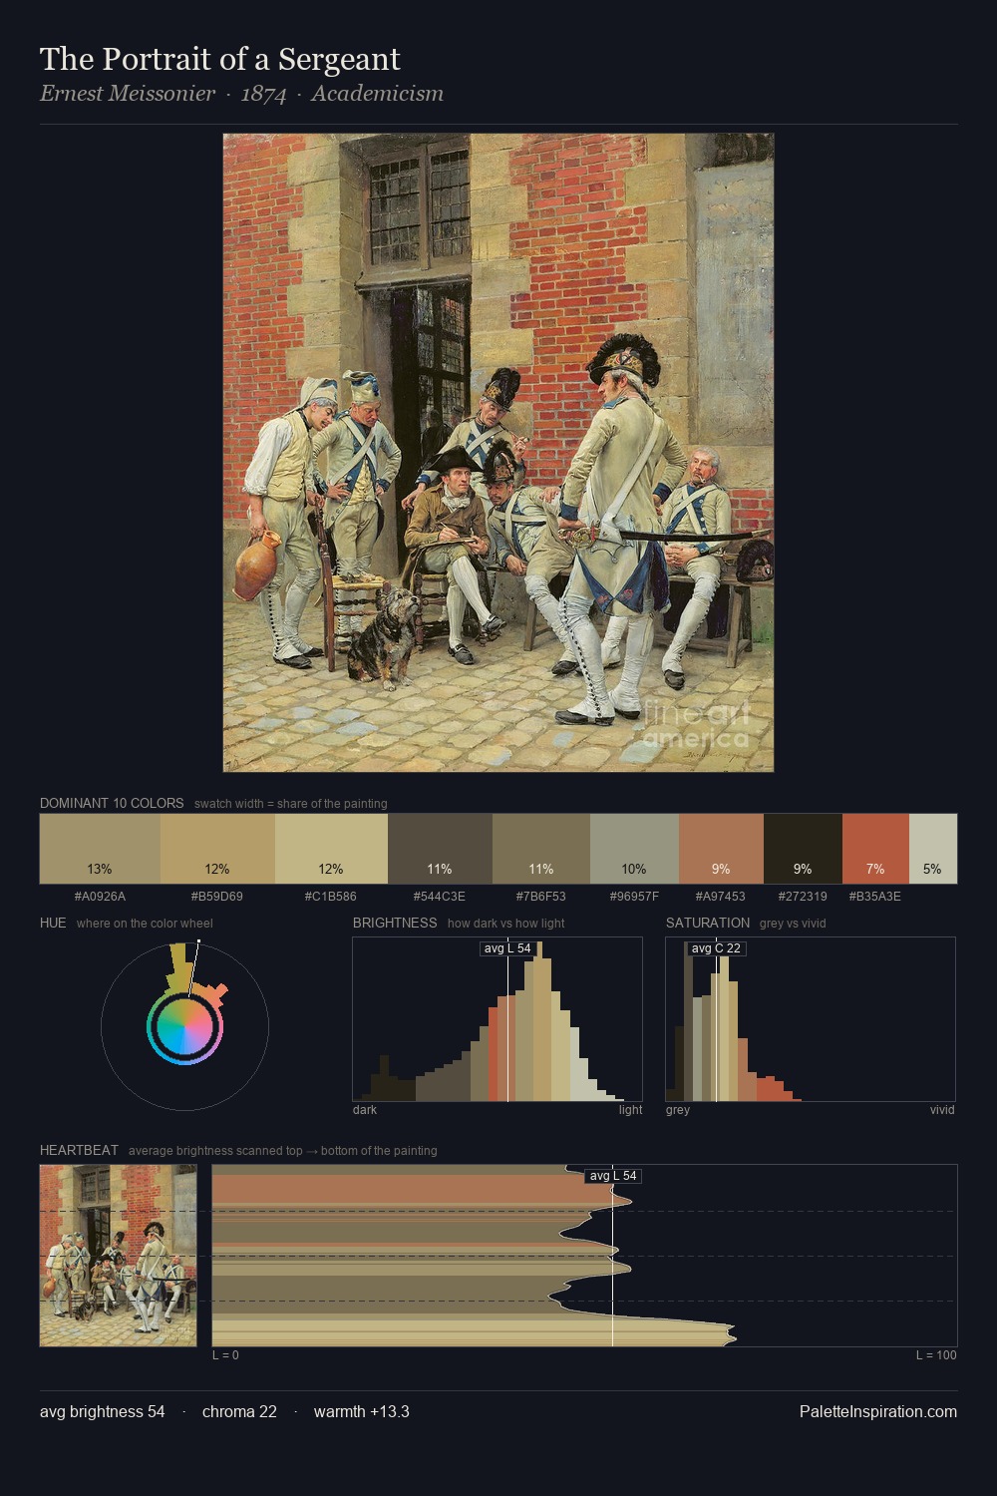Click the hex code '#B59D69' text
997x1496 pixels.
click(217, 897)
